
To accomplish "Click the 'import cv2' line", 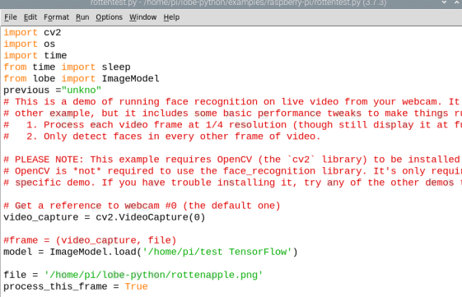I will point(32,32).
